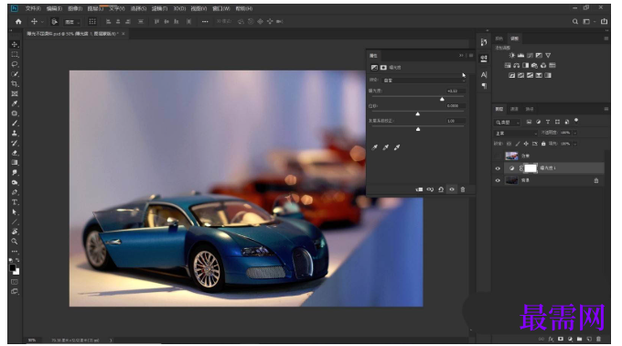Open the Character panel (A icon)
622x346 pixels.
tap(484, 74)
